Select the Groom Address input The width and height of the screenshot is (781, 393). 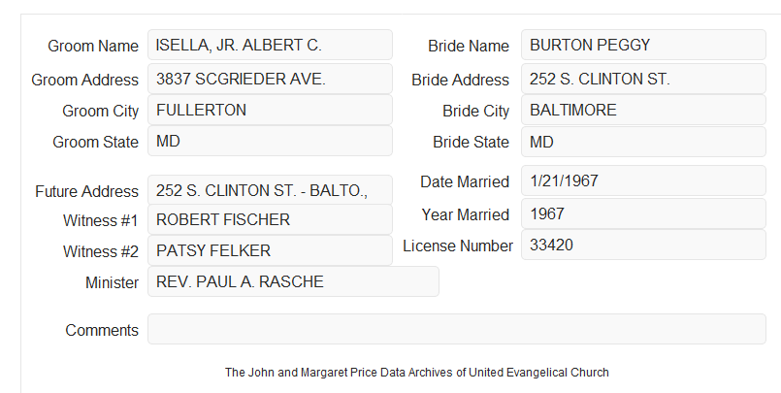point(270,79)
